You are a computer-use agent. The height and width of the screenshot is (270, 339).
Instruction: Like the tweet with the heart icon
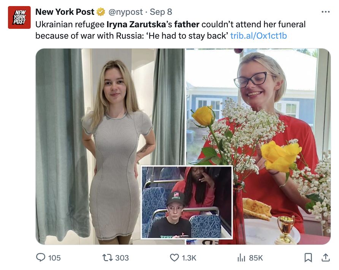[174, 258]
